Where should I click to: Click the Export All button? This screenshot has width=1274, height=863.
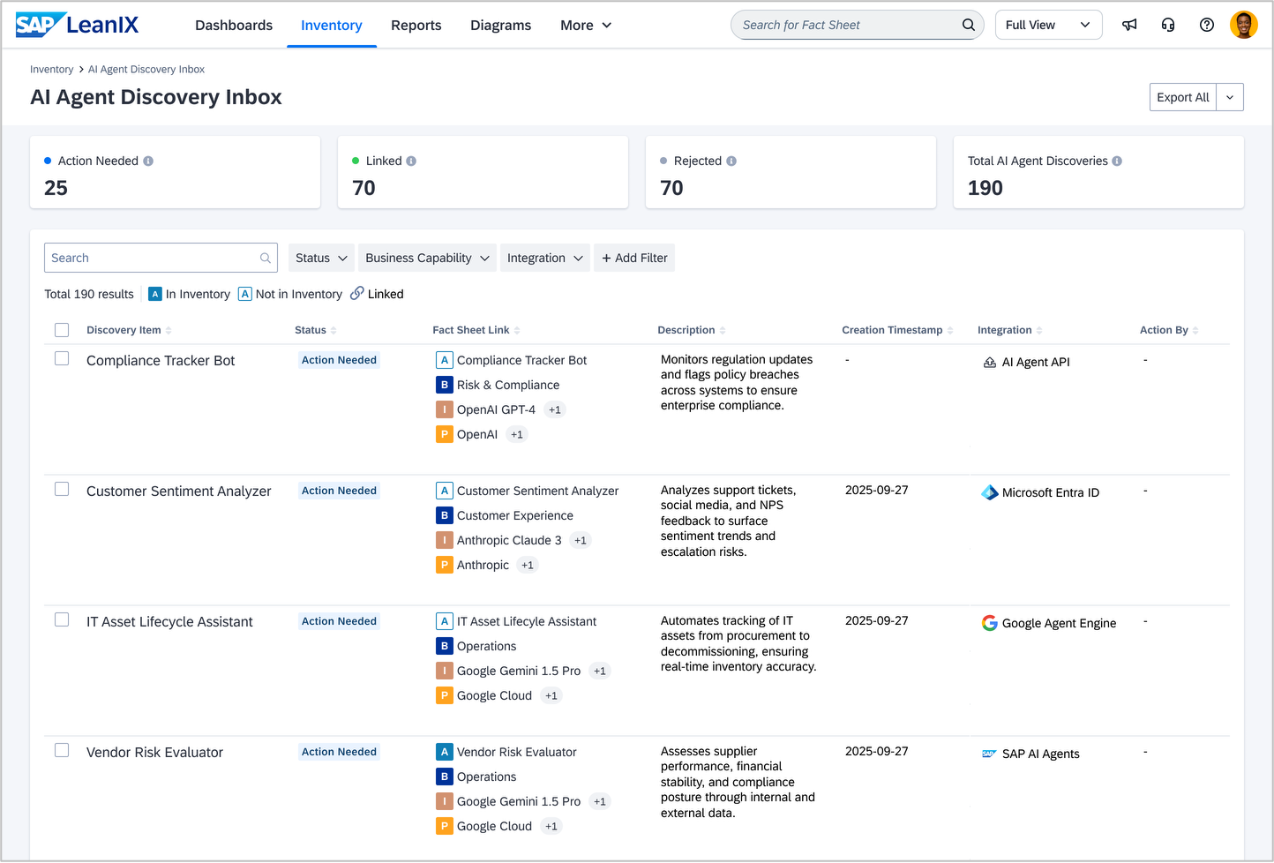tap(1182, 97)
